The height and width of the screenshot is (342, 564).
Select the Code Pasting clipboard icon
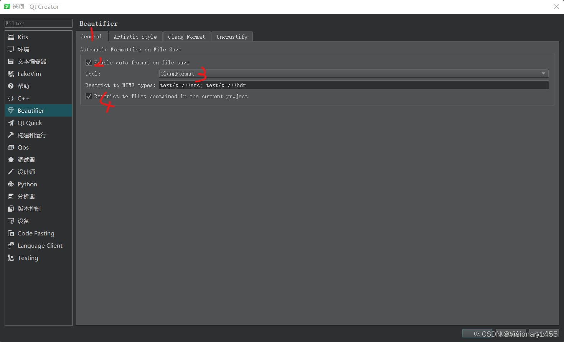tap(11, 233)
